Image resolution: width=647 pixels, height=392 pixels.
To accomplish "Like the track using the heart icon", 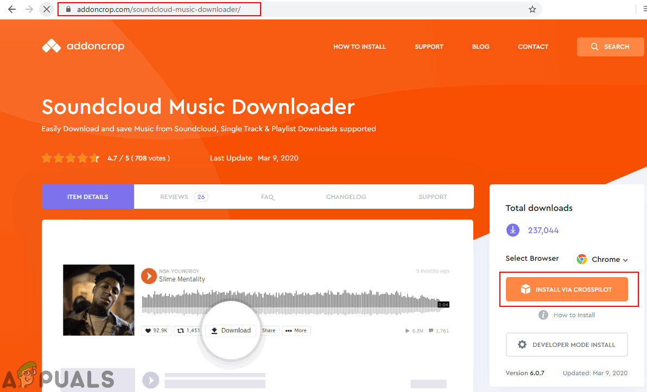I will (148, 330).
